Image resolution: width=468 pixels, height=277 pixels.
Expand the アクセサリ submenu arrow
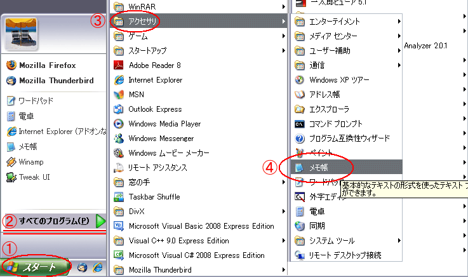[x=283, y=22]
